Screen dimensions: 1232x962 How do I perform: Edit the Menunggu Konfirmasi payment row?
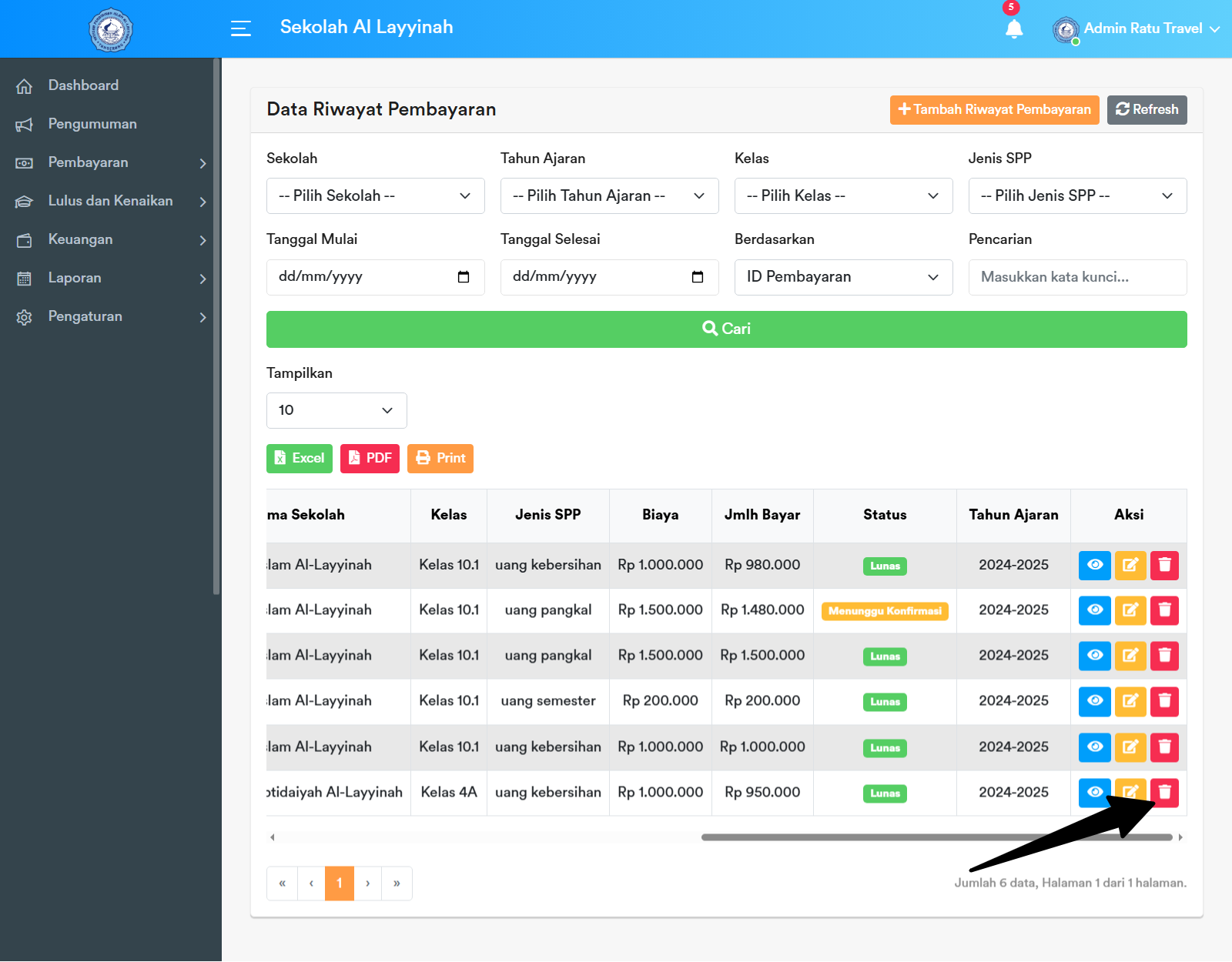coord(1130,610)
